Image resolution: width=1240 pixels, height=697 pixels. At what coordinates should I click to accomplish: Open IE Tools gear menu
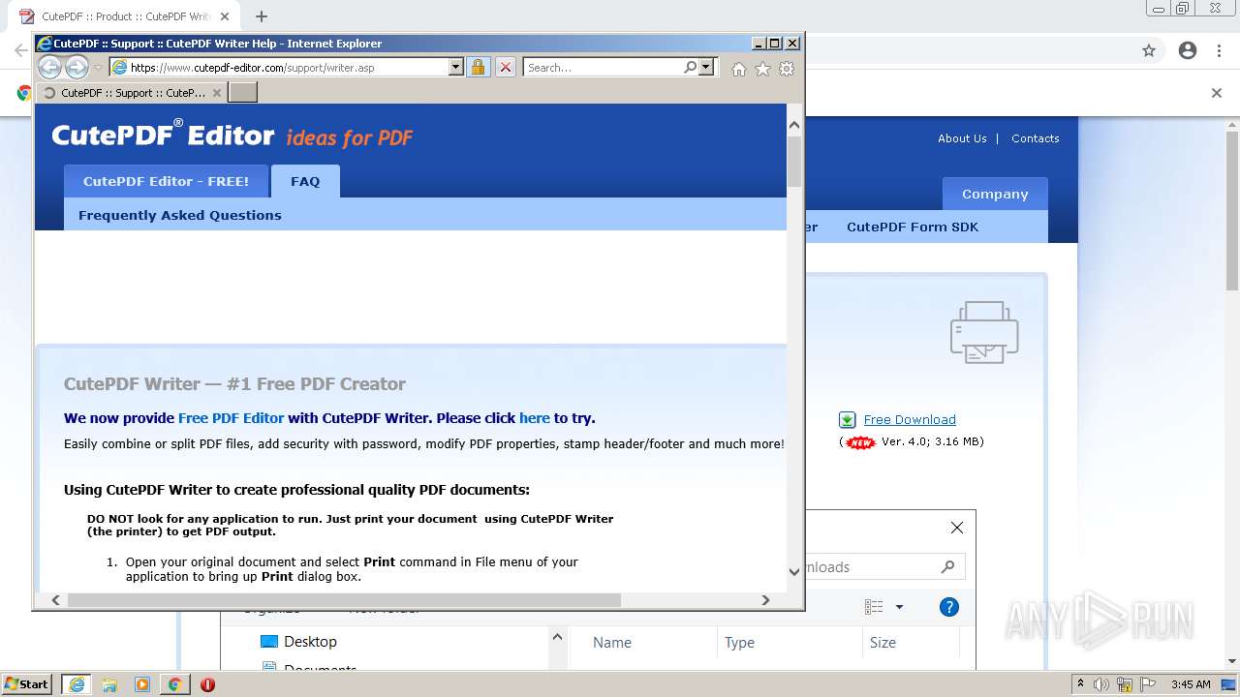click(x=787, y=69)
